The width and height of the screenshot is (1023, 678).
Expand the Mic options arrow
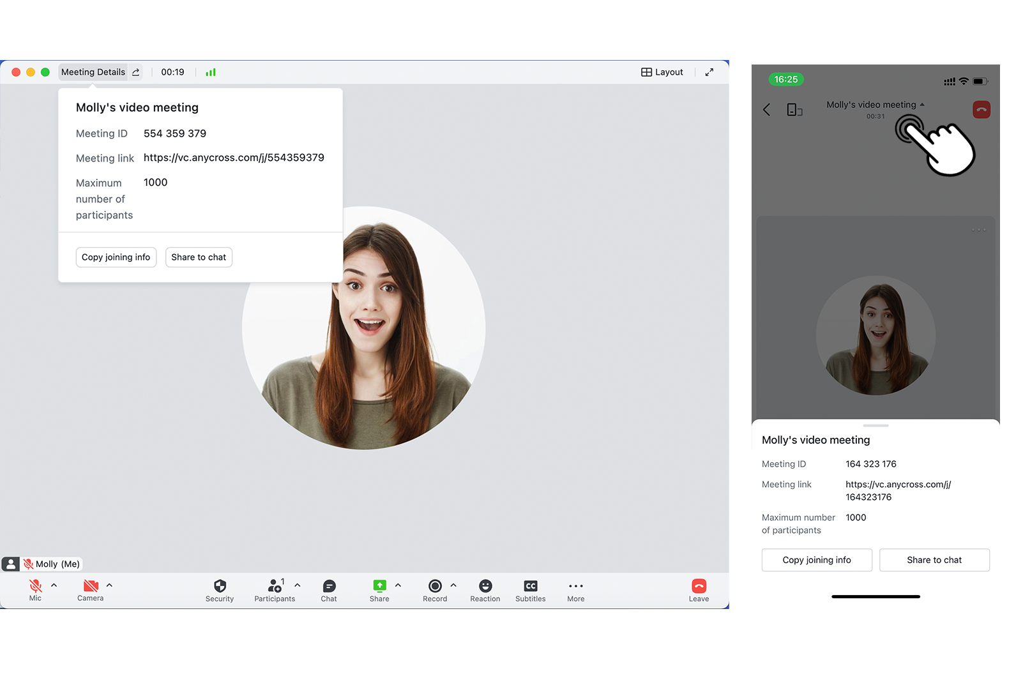(x=54, y=585)
